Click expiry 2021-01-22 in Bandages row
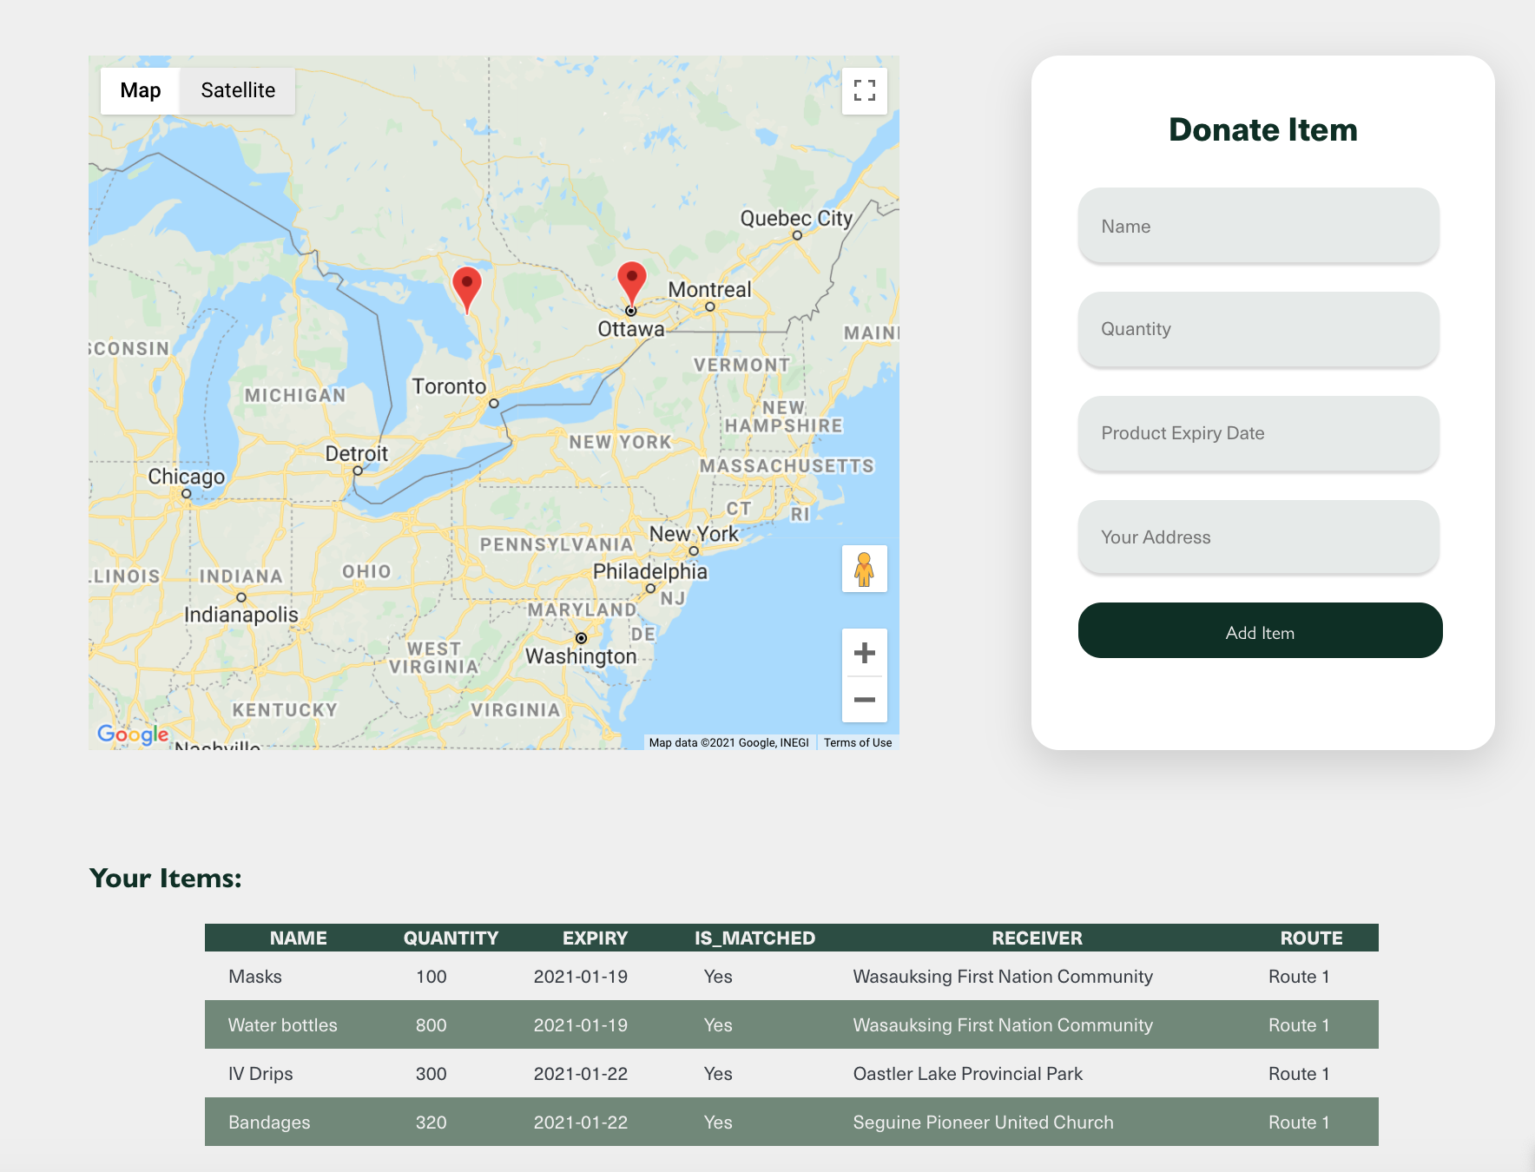The height and width of the screenshot is (1172, 1535). click(580, 1123)
